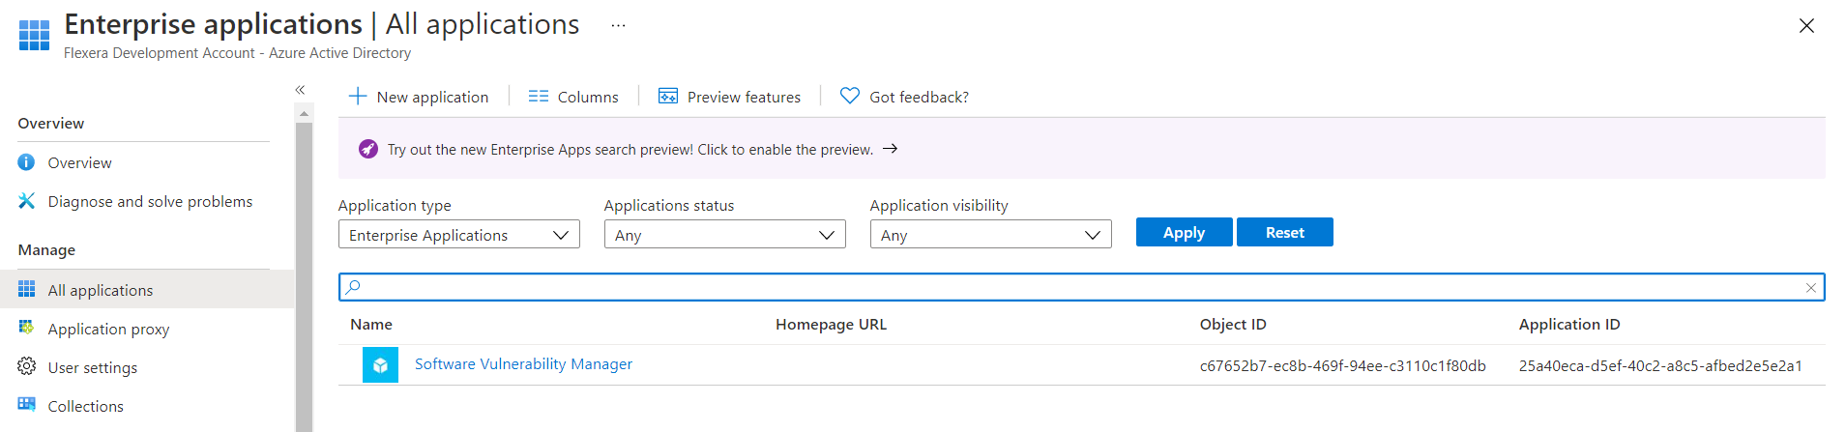Open Columns from the toolbar
This screenshot has width=1846, height=432.
point(573,97)
